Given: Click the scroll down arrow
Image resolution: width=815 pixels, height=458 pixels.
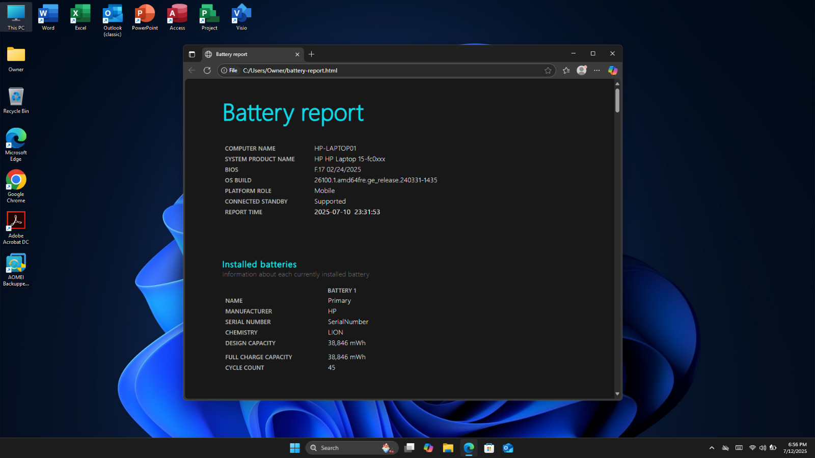Looking at the screenshot, I should click(617, 394).
